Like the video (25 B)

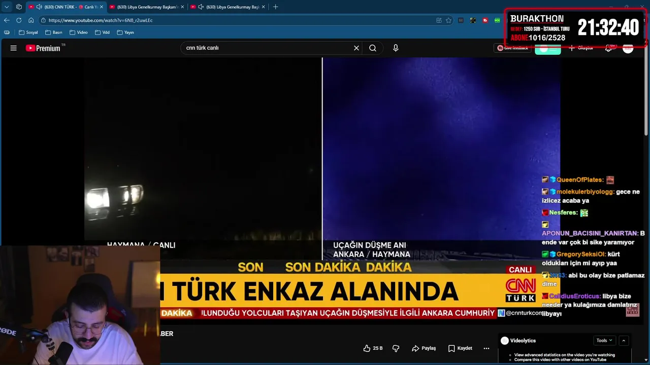pyautogui.click(x=373, y=348)
